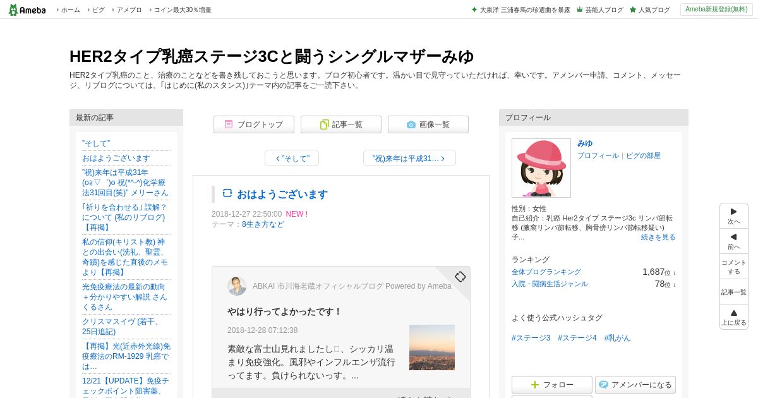
Task: Open the アメブロ link in the top navigation
Action: coord(129,10)
